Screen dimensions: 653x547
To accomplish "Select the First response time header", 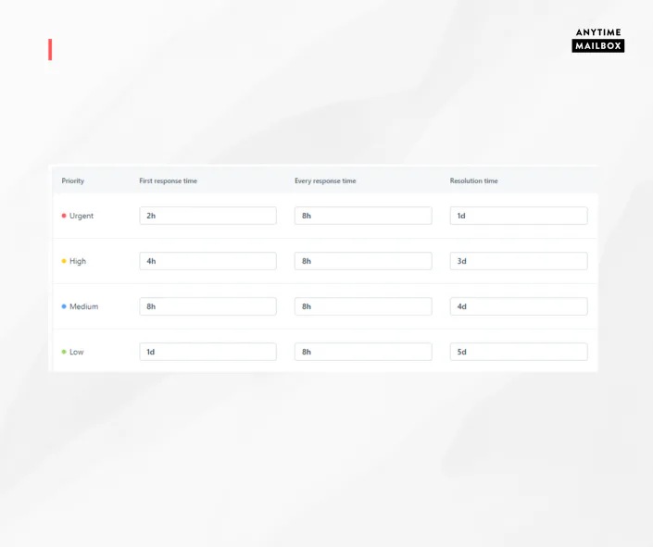I will point(168,180).
